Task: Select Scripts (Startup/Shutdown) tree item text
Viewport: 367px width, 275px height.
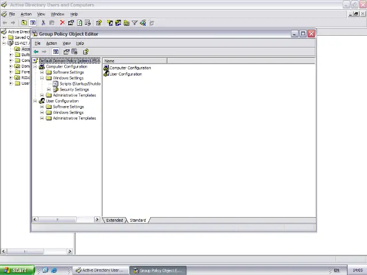Action: point(80,84)
